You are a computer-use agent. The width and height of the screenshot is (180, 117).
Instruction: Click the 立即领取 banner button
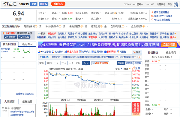click(x=169, y=45)
